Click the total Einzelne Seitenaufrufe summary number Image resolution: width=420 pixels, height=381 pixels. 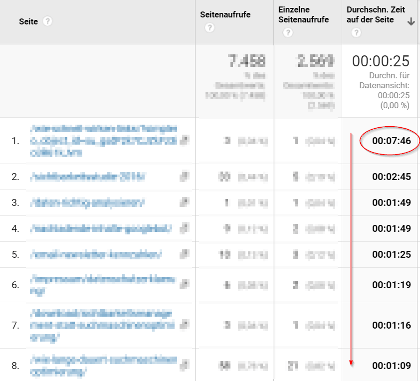point(316,61)
